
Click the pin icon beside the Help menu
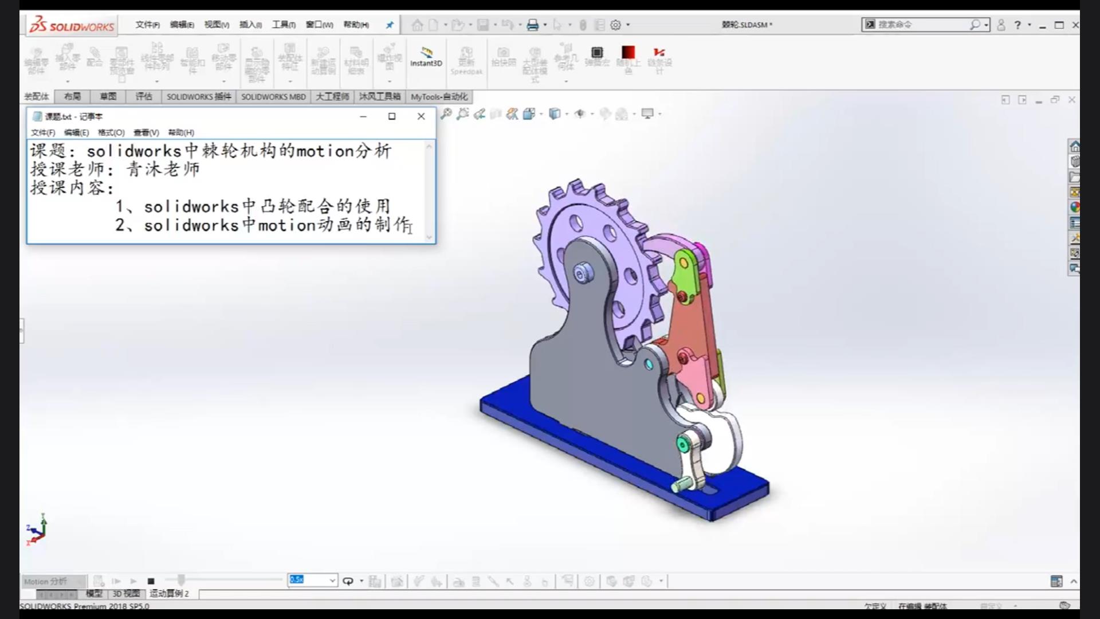(x=390, y=25)
